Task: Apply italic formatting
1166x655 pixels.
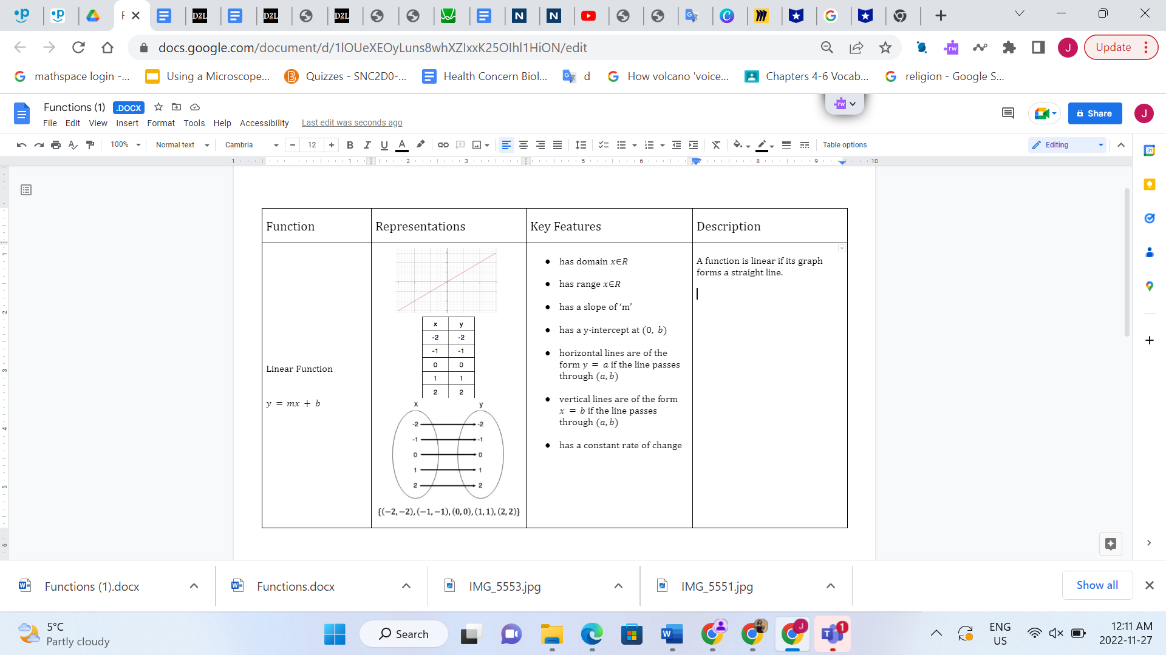Action: (367, 145)
